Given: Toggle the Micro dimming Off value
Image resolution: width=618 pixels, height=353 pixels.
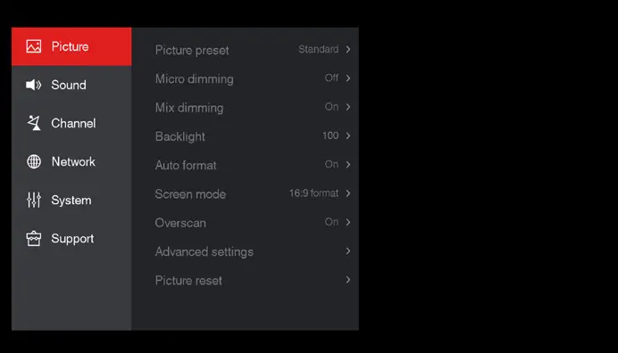Looking at the screenshot, I should 331,78.
